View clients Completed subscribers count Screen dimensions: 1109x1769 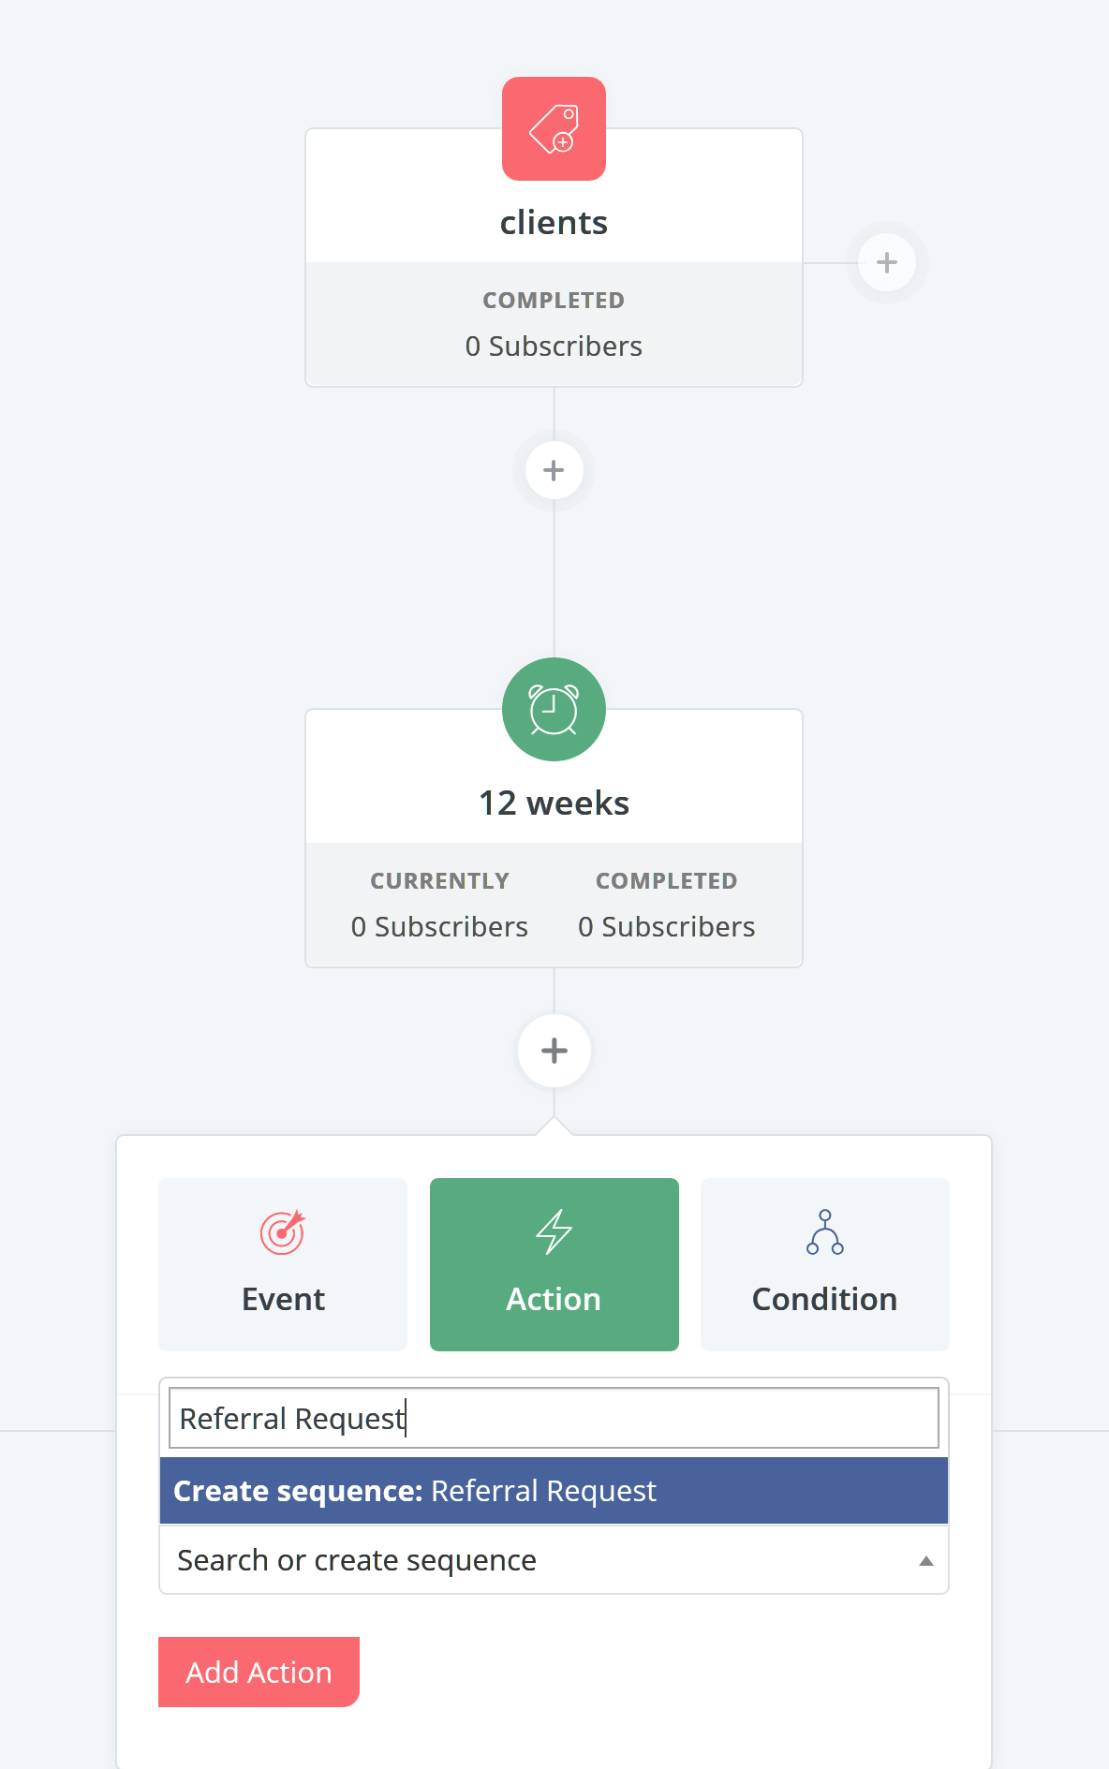click(554, 346)
